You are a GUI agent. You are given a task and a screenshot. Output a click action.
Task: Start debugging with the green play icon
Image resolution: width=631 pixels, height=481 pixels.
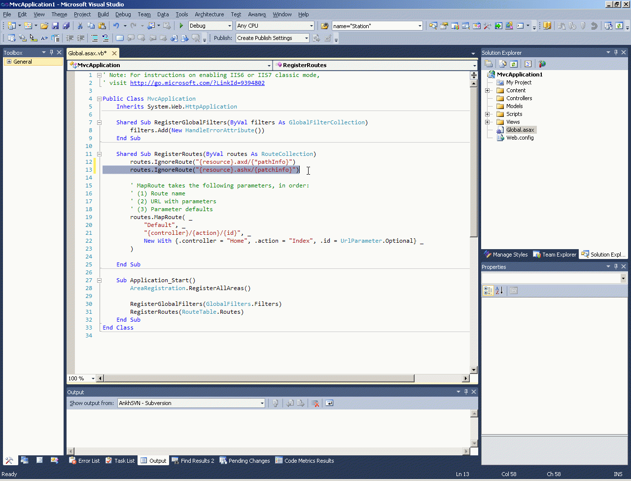click(x=181, y=26)
